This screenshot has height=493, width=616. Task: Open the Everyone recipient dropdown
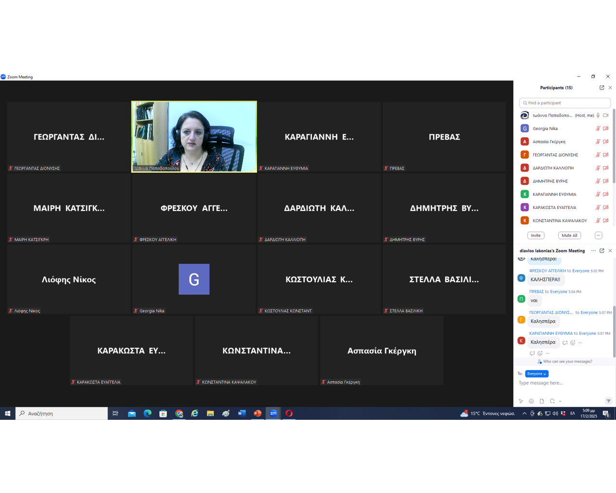click(x=537, y=374)
